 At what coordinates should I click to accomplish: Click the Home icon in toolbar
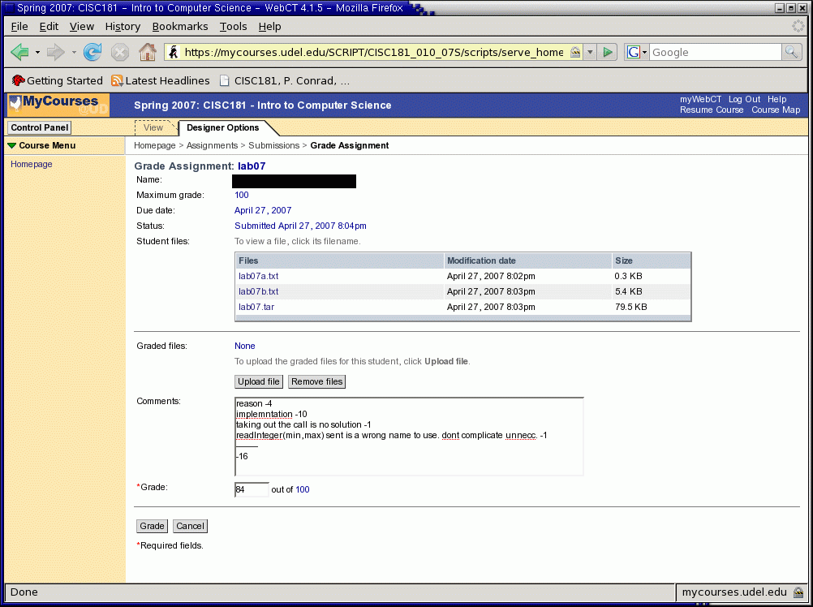coord(147,53)
